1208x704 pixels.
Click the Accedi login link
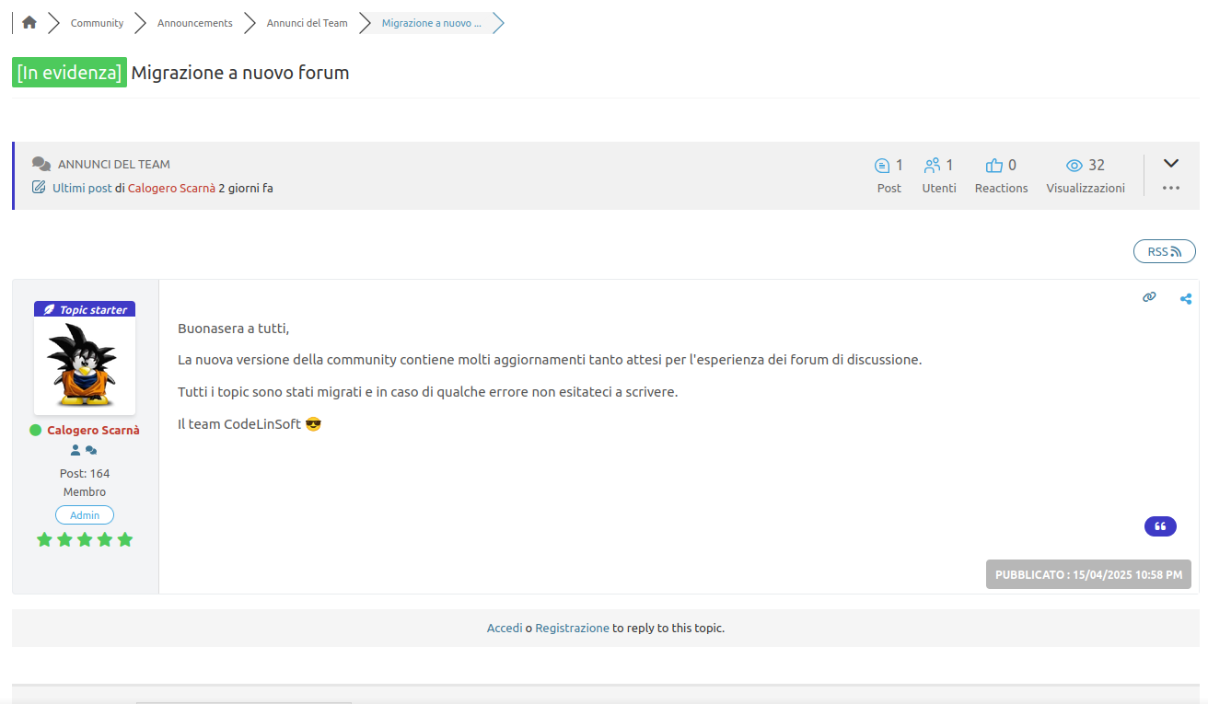(x=505, y=628)
